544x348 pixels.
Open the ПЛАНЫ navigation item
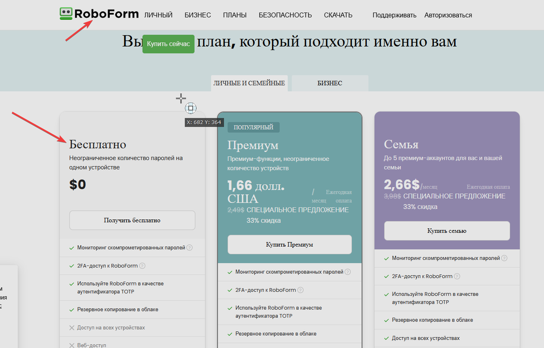(235, 15)
